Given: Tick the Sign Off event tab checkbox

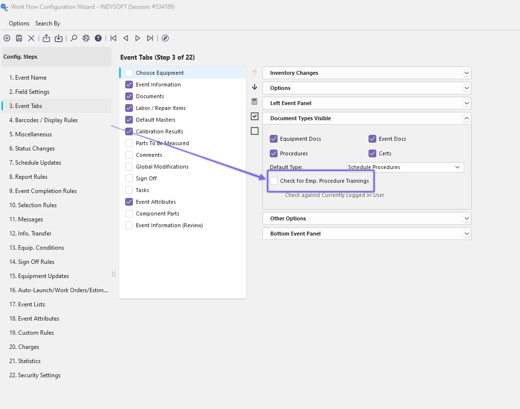Looking at the screenshot, I should click(129, 178).
